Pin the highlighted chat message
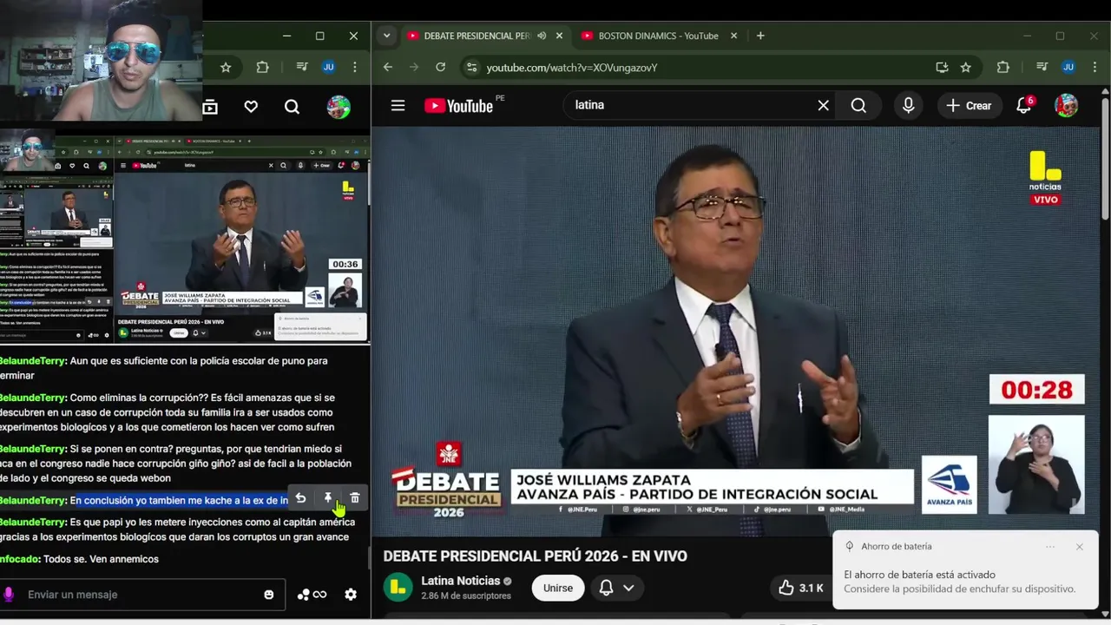This screenshot has height=625, width=1111. (328, 498)
